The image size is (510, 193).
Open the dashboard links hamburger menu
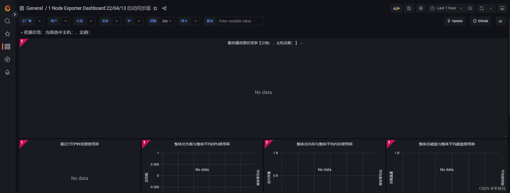tap(500, 21)
